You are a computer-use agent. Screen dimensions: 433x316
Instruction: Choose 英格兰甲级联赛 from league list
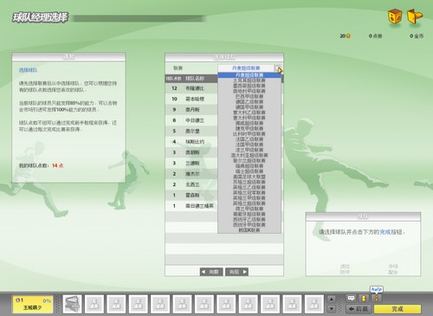249,198
